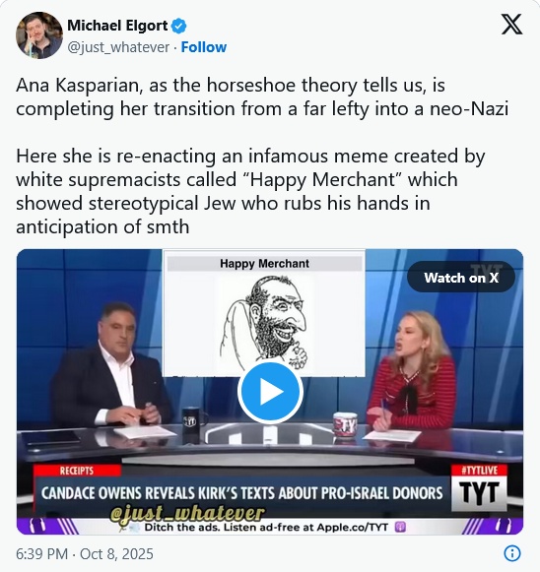Click the Happy Merchant title overlay
540x572 pixels.
point(264,264)
